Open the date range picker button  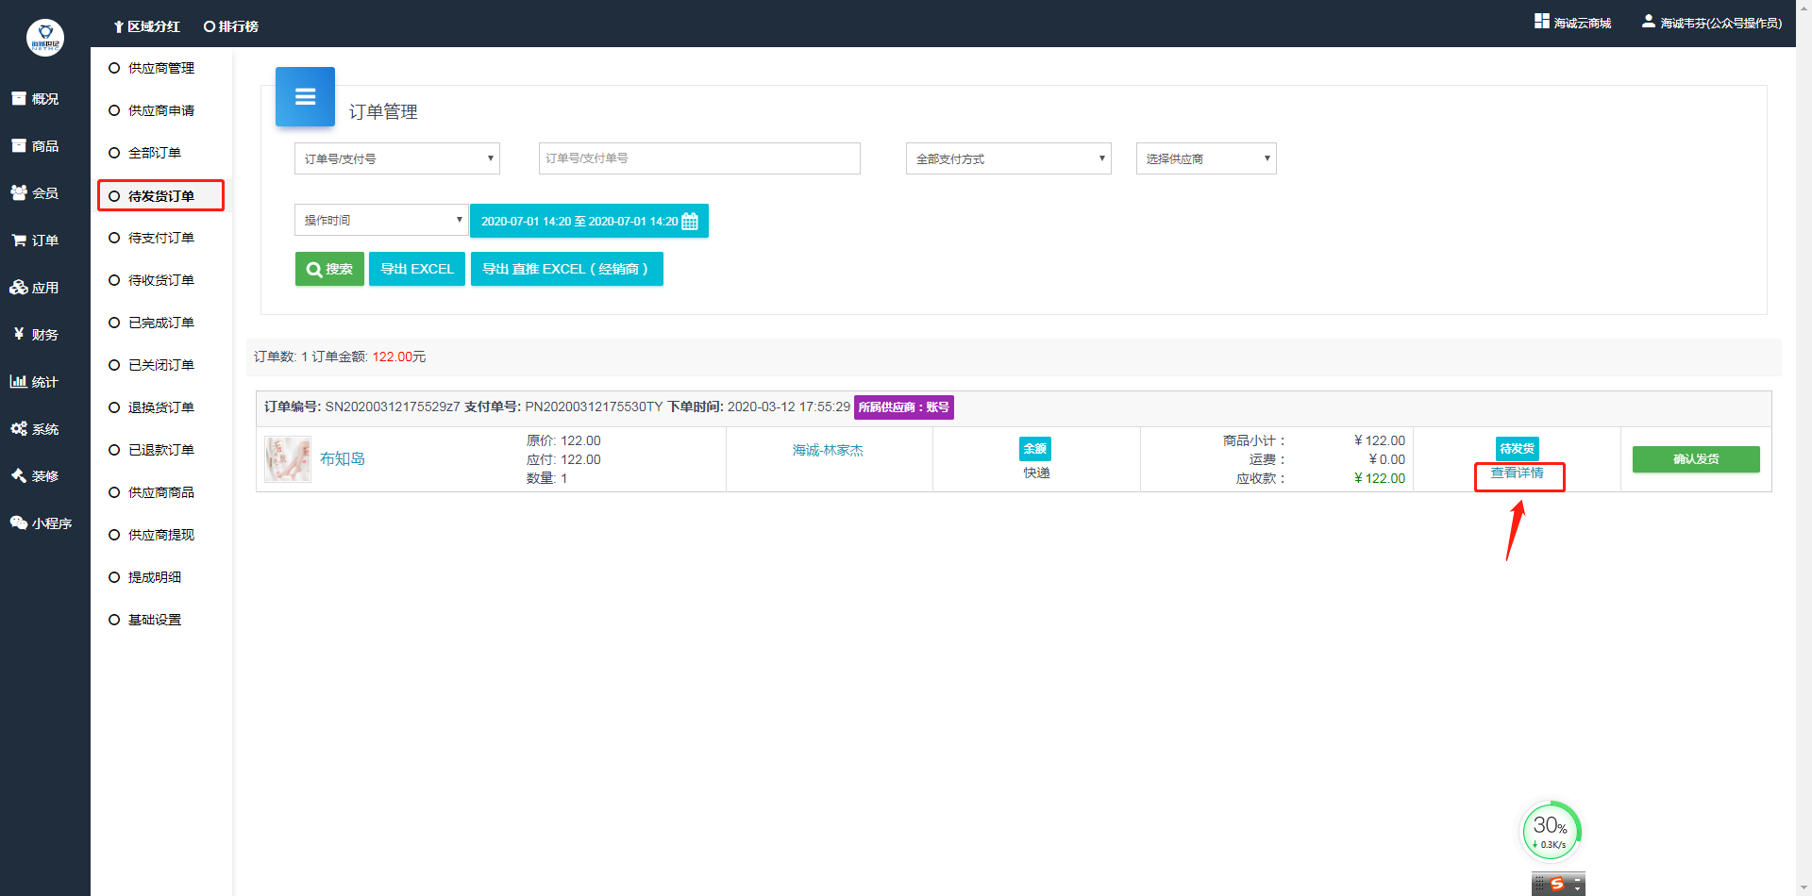(x=589, y=221)
